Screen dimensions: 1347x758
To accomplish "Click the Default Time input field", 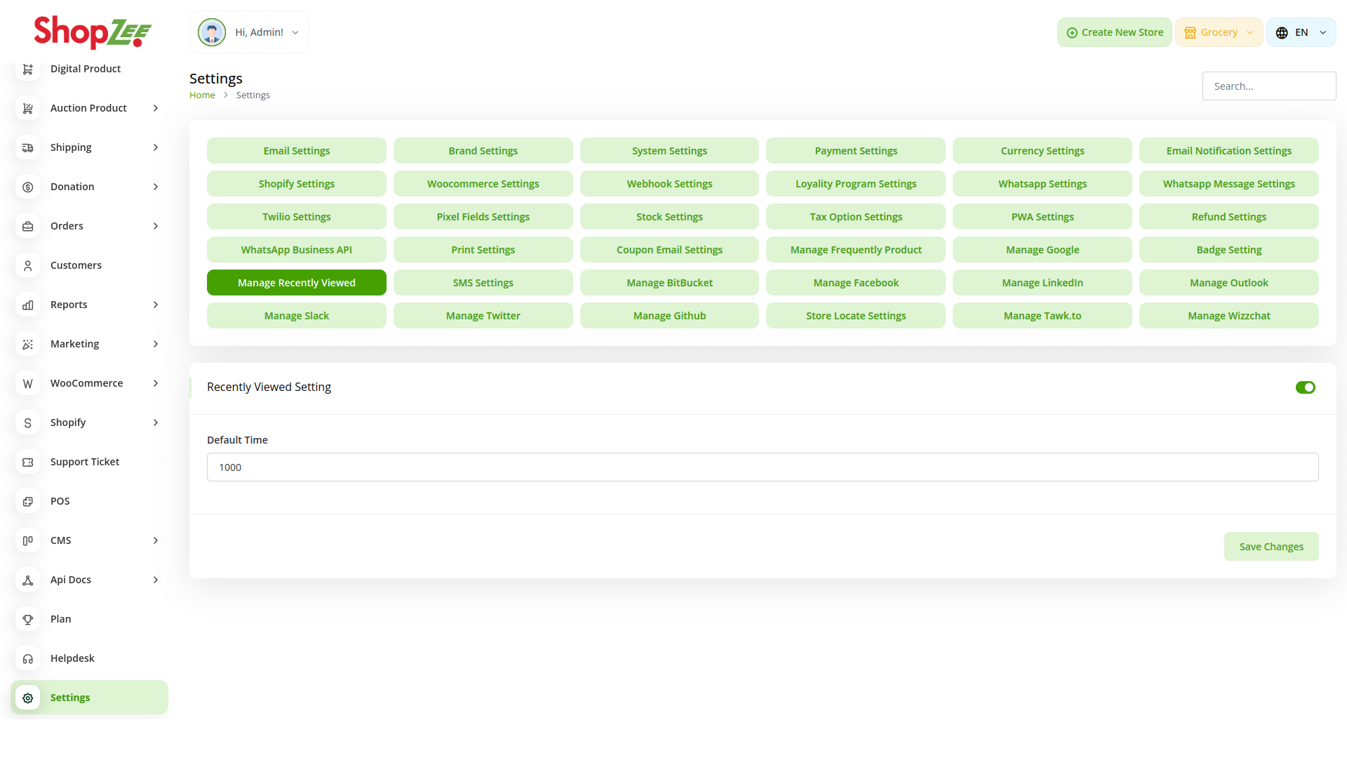I will (x=762, y=467).
